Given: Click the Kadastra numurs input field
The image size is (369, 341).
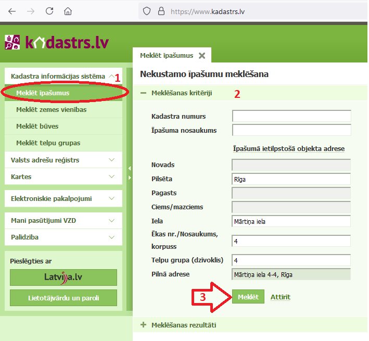Looking at the screenshot, I should pyautogui.click(x=291, y=116).
